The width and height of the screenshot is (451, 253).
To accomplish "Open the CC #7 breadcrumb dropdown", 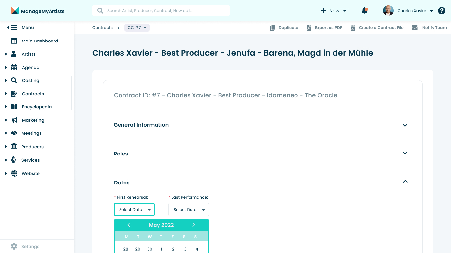I will point(137,28).
